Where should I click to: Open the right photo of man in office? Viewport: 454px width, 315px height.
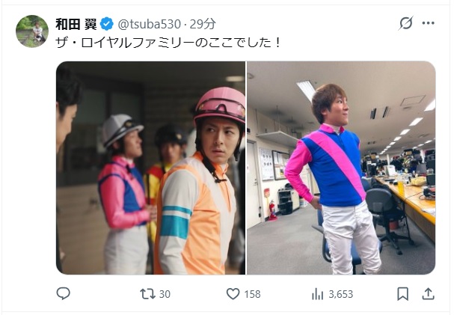click(341, 168)
